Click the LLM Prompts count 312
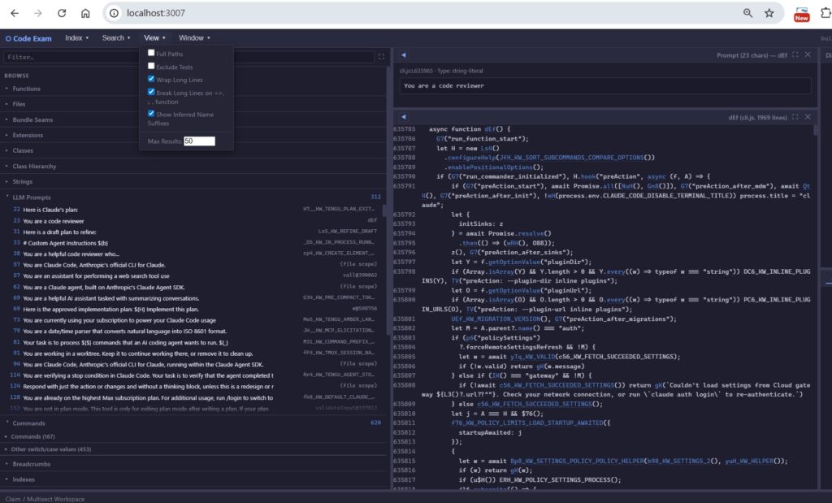832x503 pixels. point(375,197)
